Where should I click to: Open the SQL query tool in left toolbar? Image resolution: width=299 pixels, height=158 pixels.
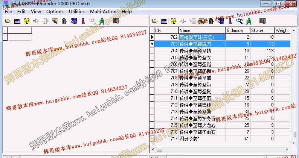tap(27, 21)
